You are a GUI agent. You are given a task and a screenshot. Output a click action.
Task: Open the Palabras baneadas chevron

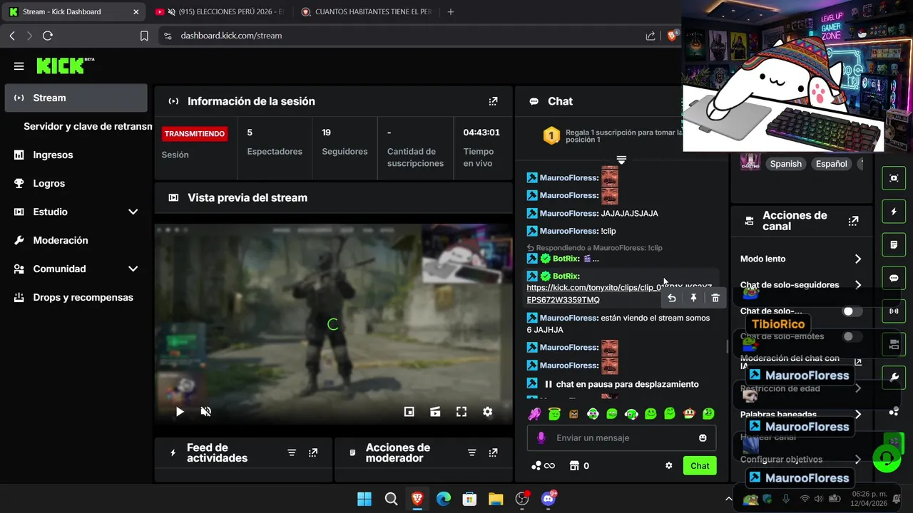tap(858, 415)
